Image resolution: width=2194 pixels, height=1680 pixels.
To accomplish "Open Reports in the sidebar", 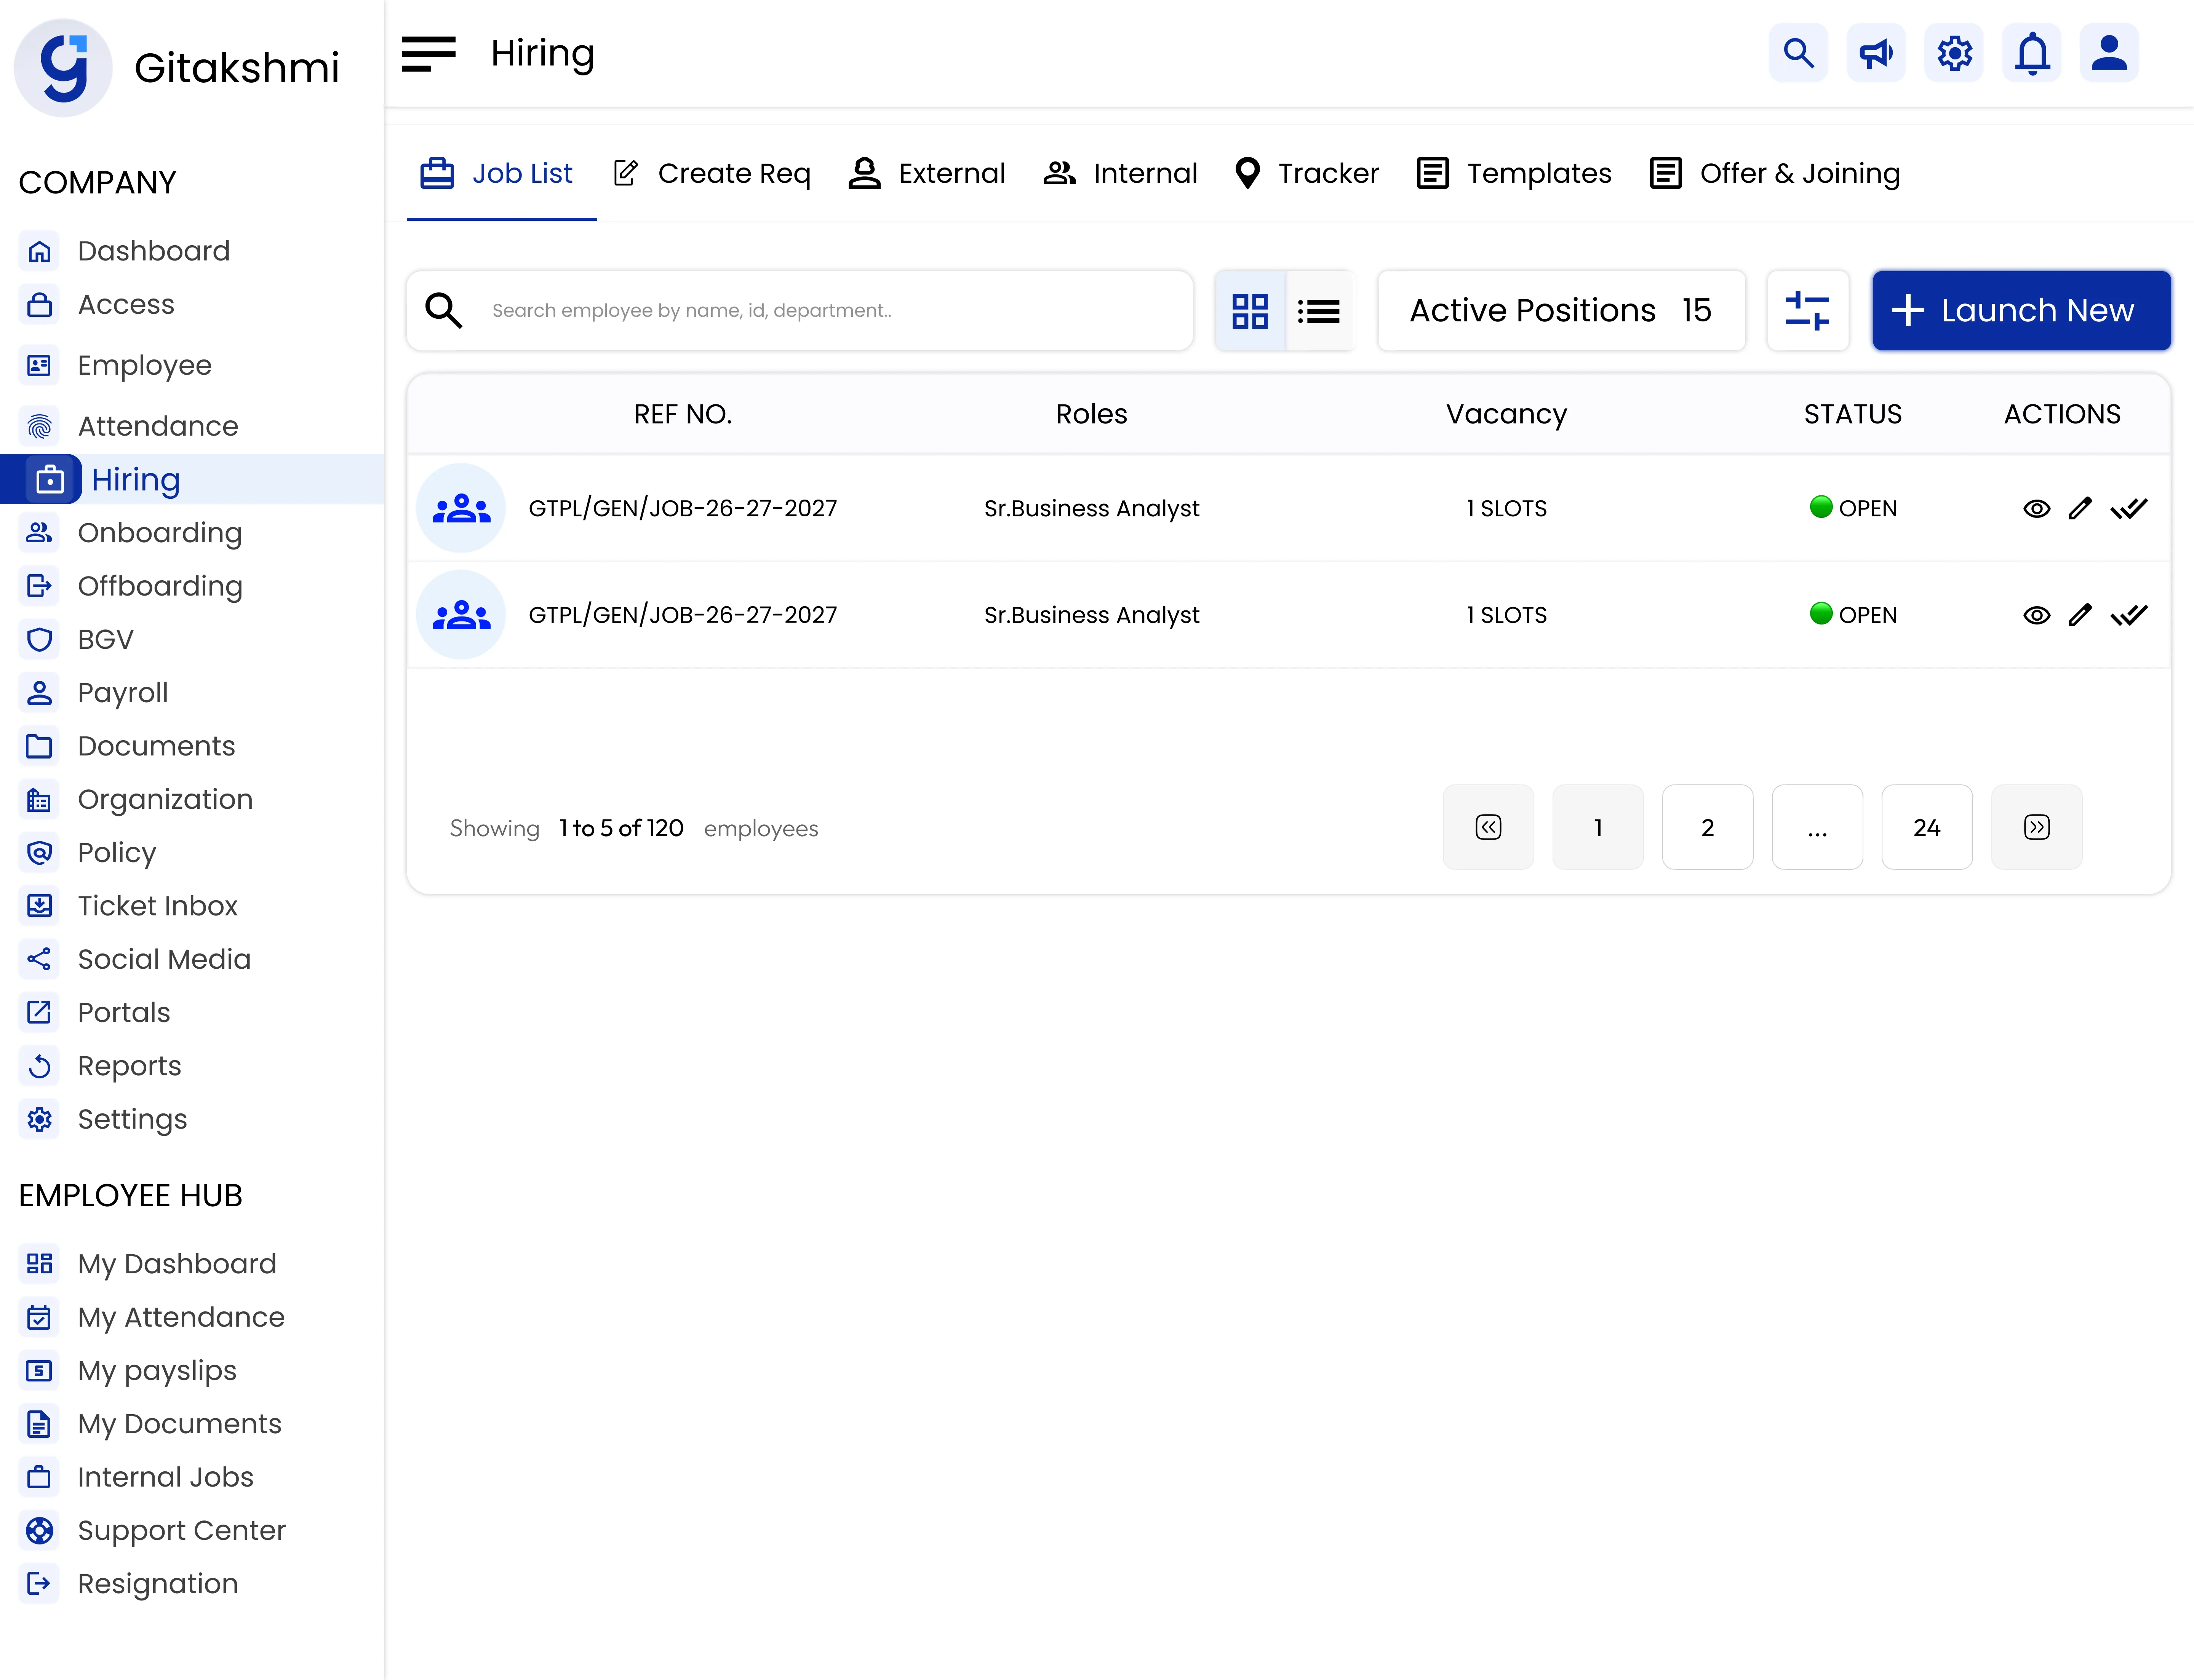I will point(101,1066).
